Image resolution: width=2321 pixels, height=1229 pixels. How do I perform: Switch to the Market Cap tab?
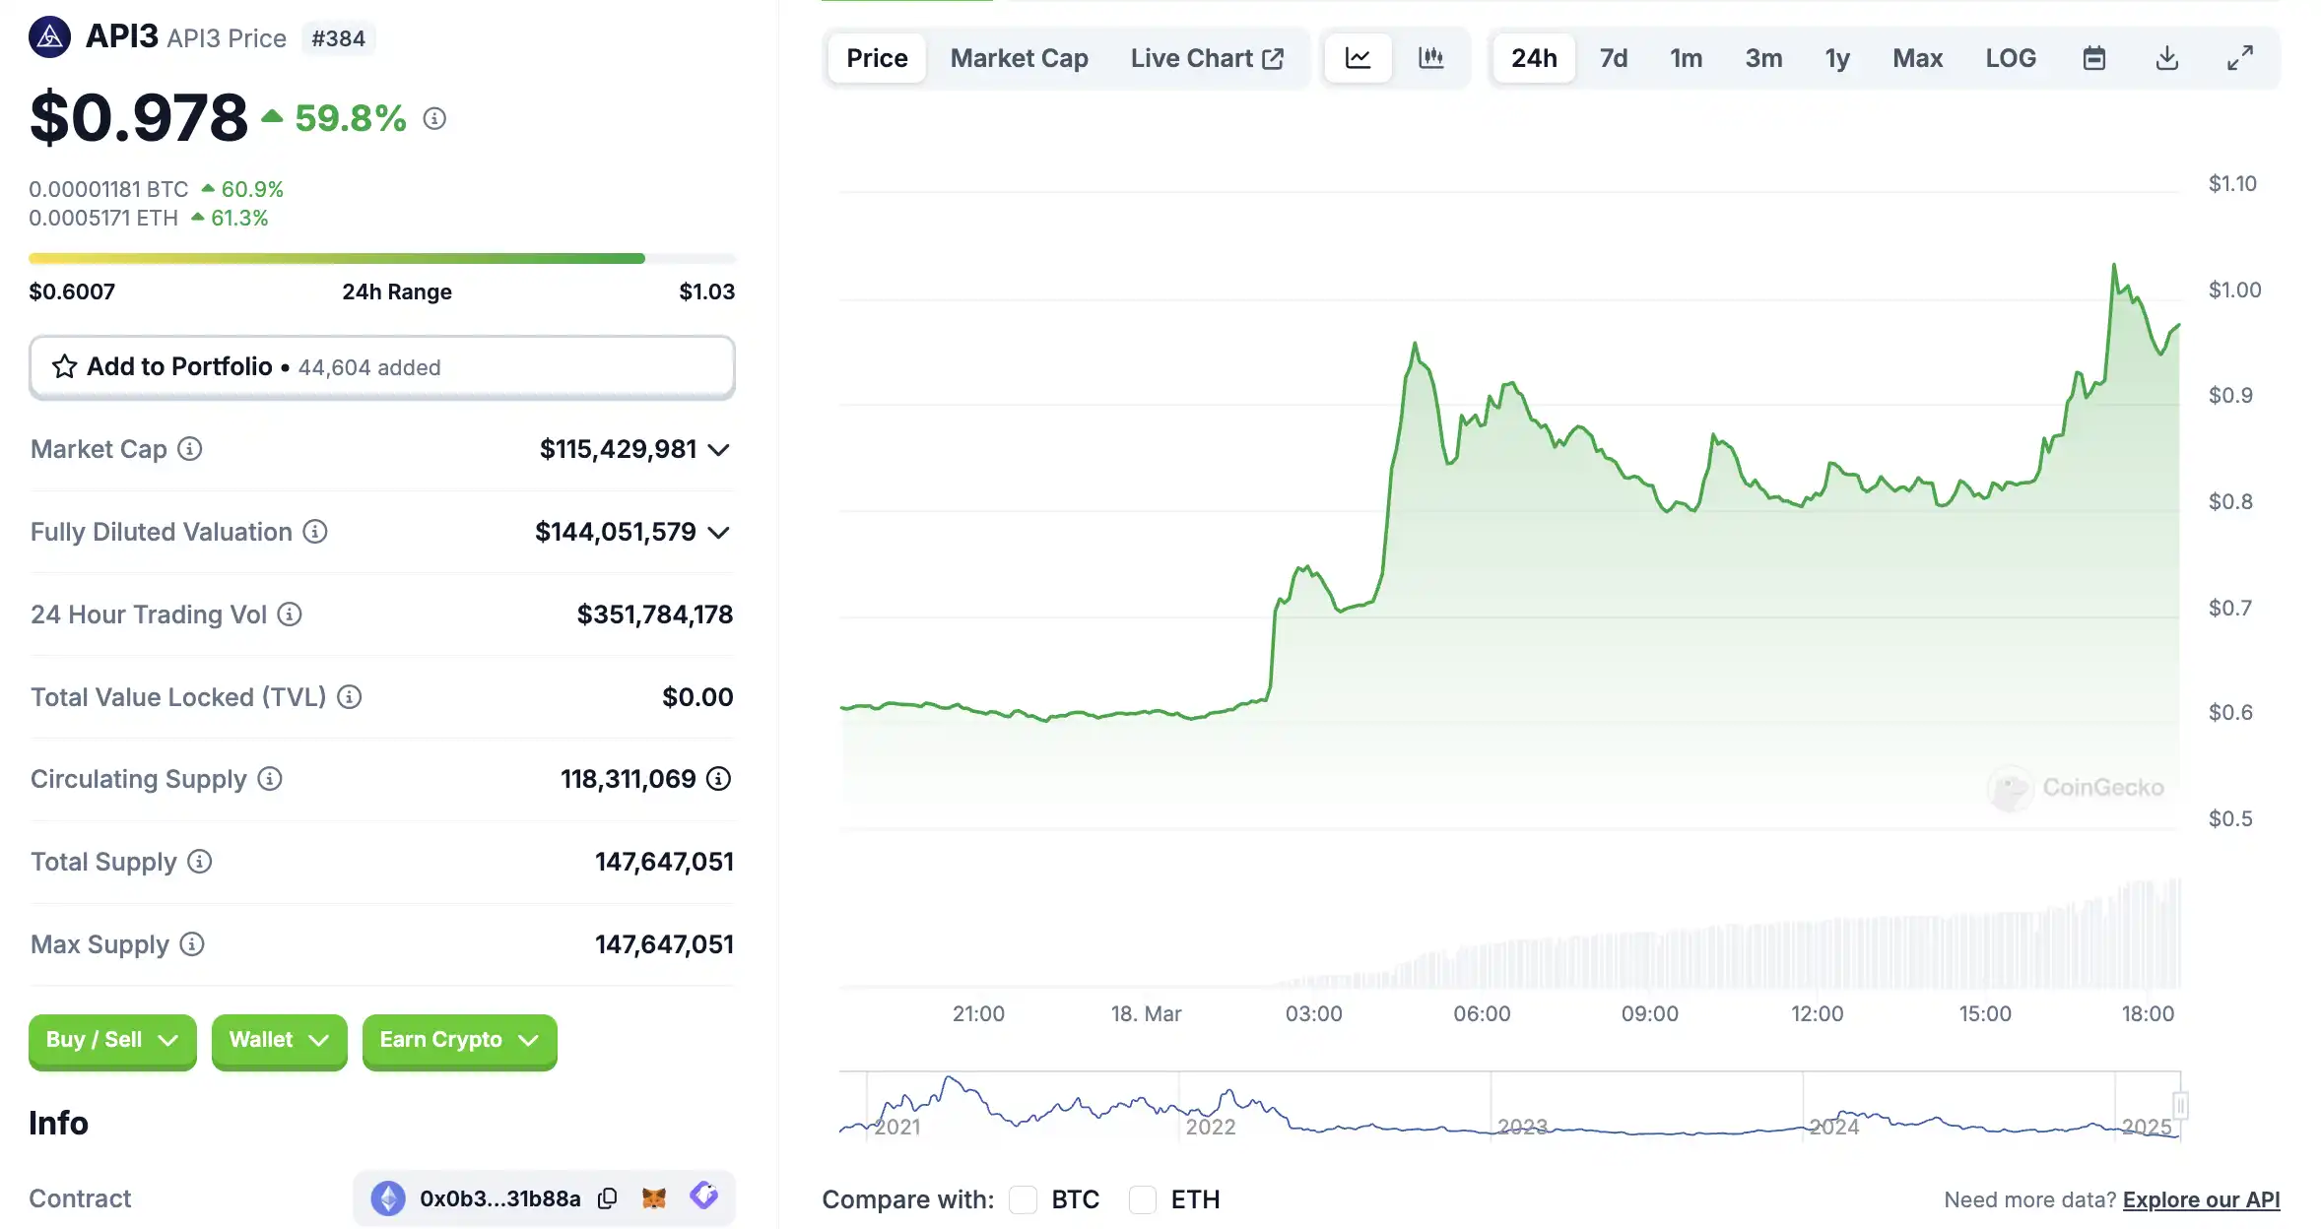coord(1020,58)
